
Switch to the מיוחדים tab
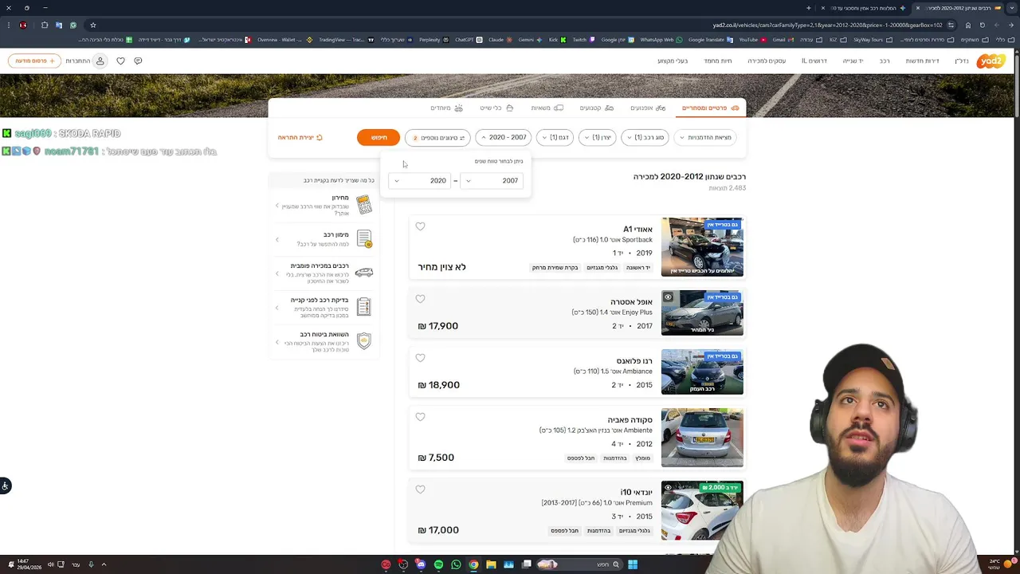coord(446,108)
